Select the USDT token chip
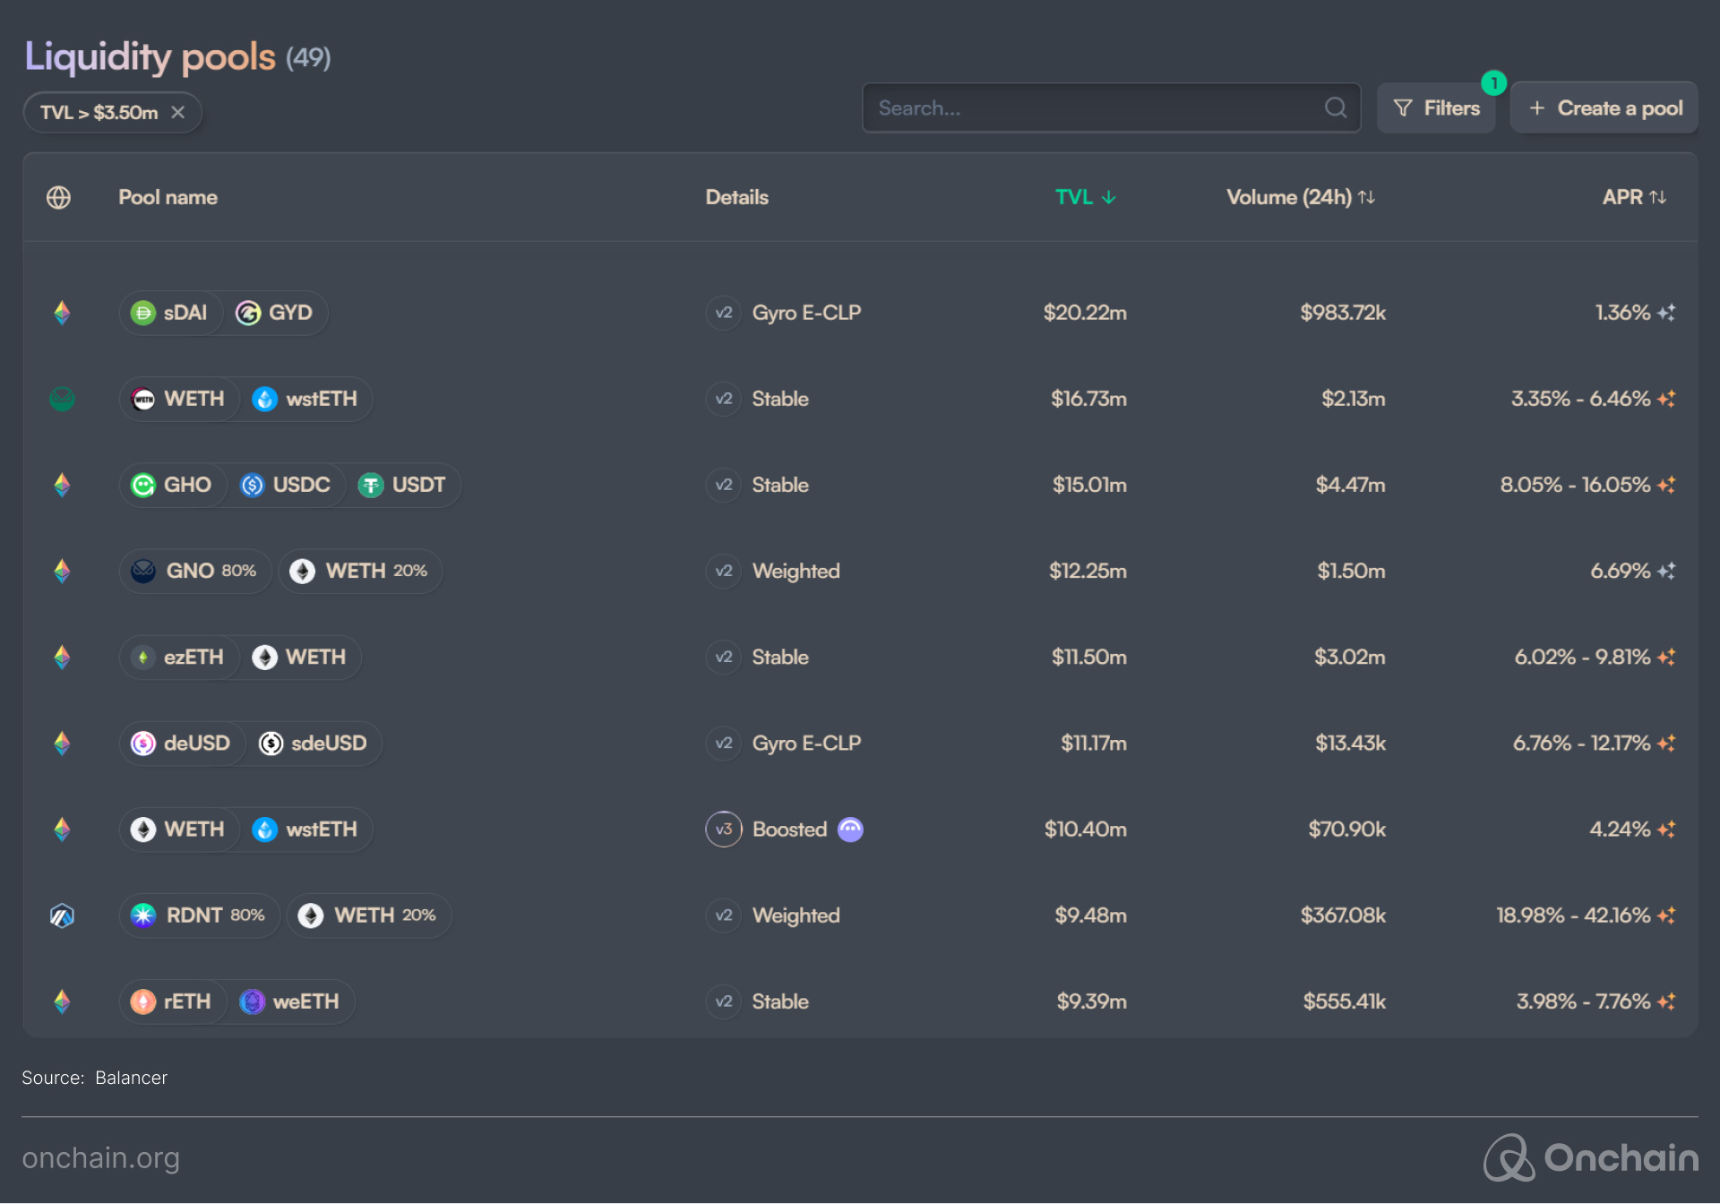The width and height of the screenshot is (1720, 1204). coord(403,485)
